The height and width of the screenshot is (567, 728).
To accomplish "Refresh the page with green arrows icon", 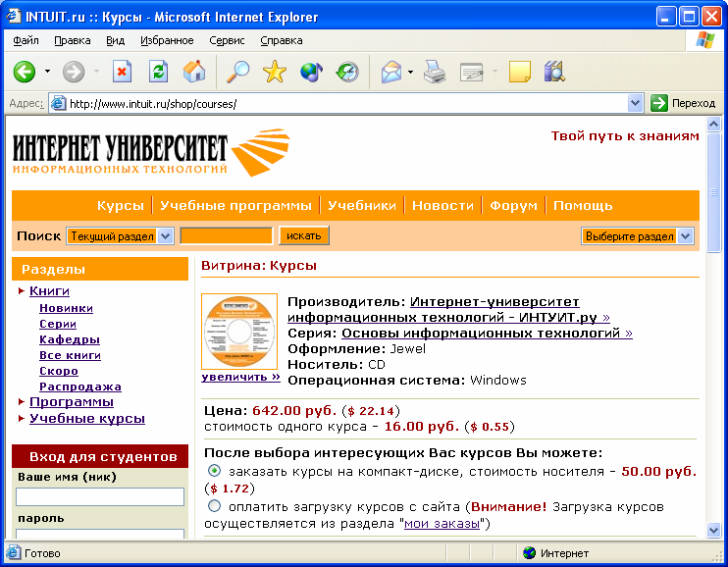I will click(158, 72).
